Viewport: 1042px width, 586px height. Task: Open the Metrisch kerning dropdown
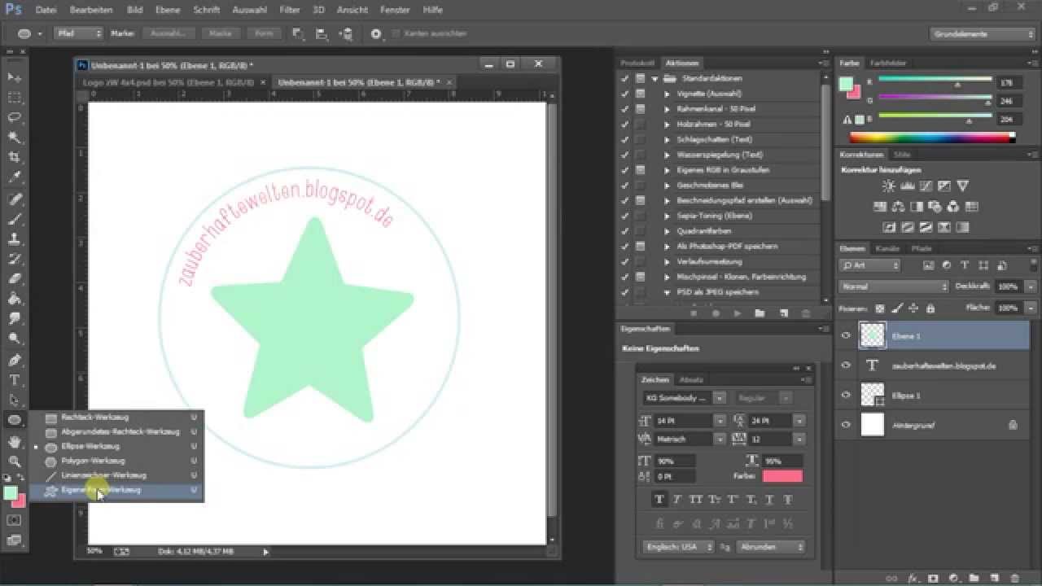(x=720, y=439)
